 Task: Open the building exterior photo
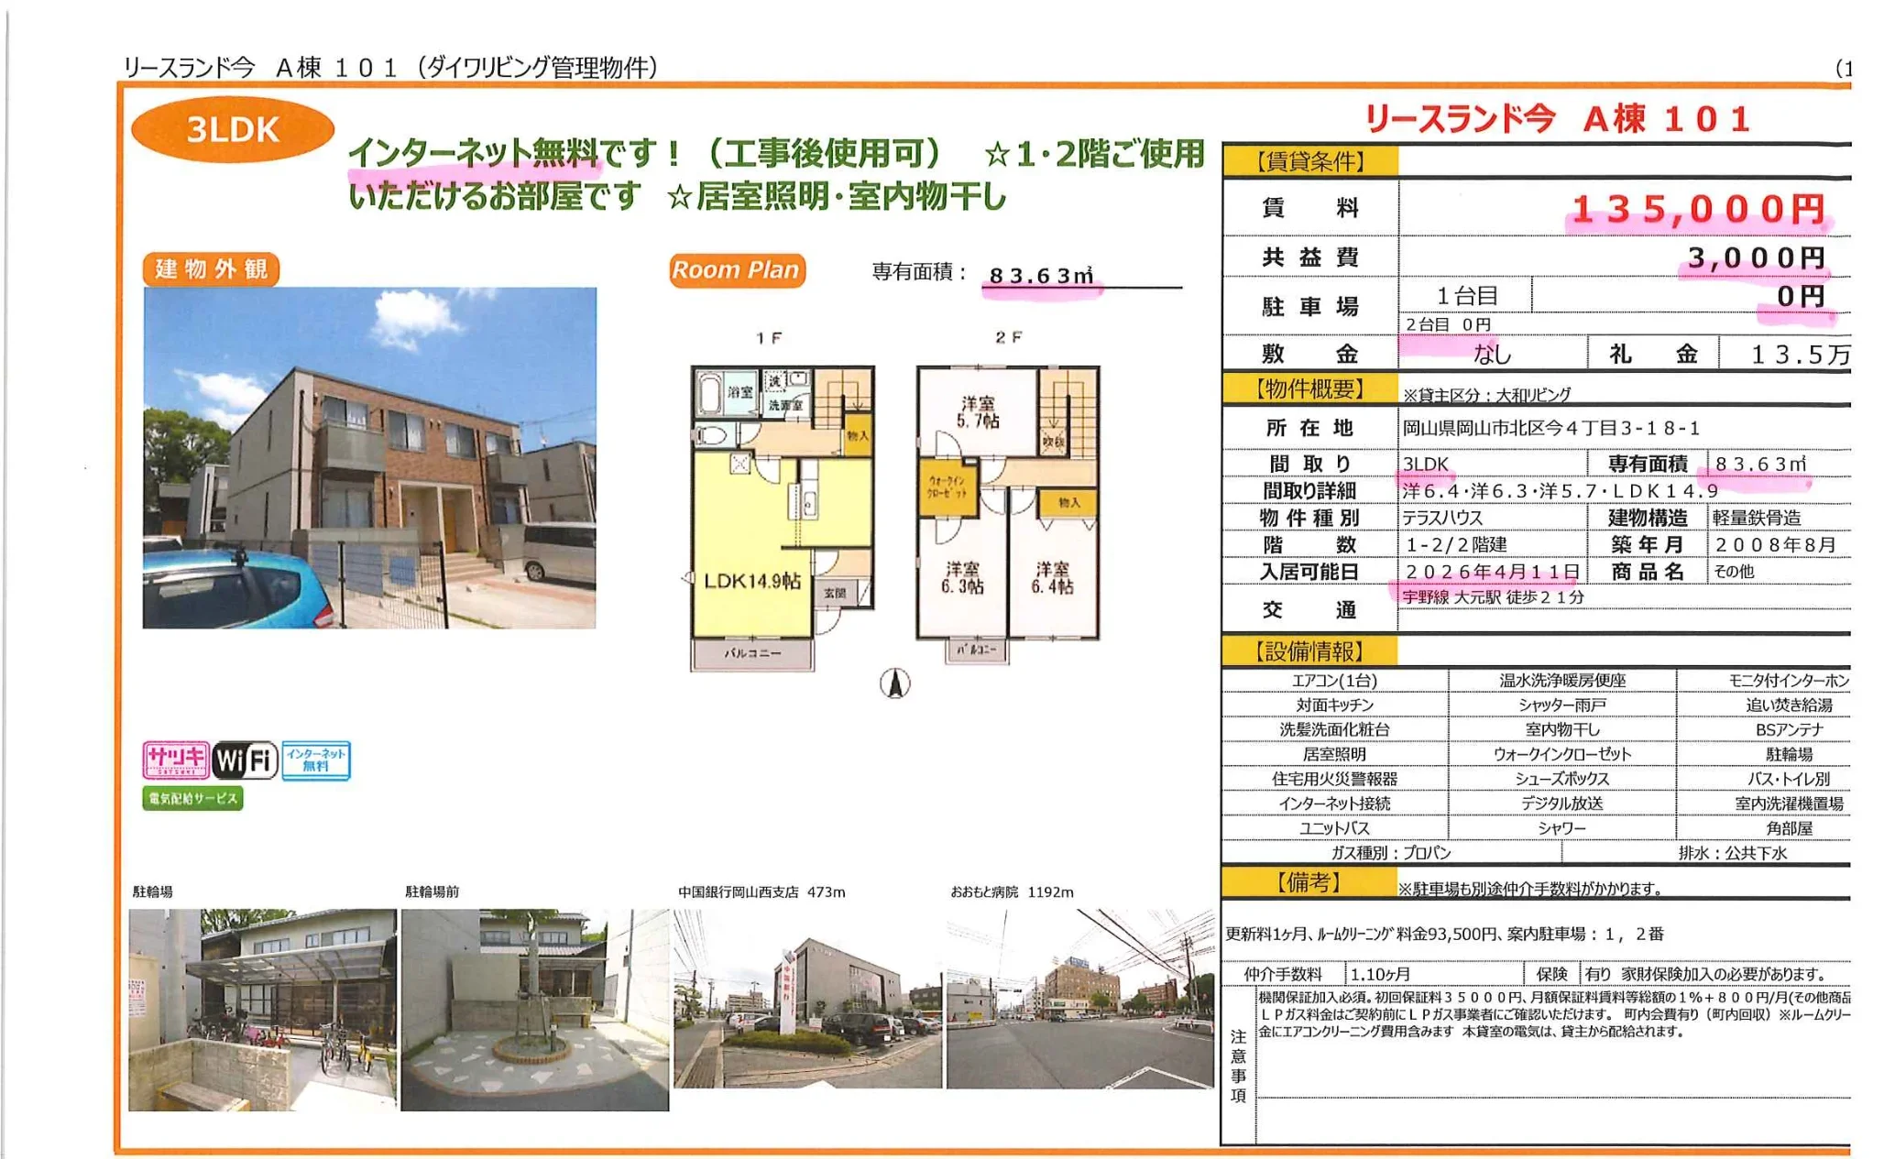pos(369,457)
